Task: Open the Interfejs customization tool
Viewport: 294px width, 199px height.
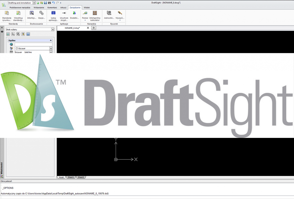Action: pos(32,15)
